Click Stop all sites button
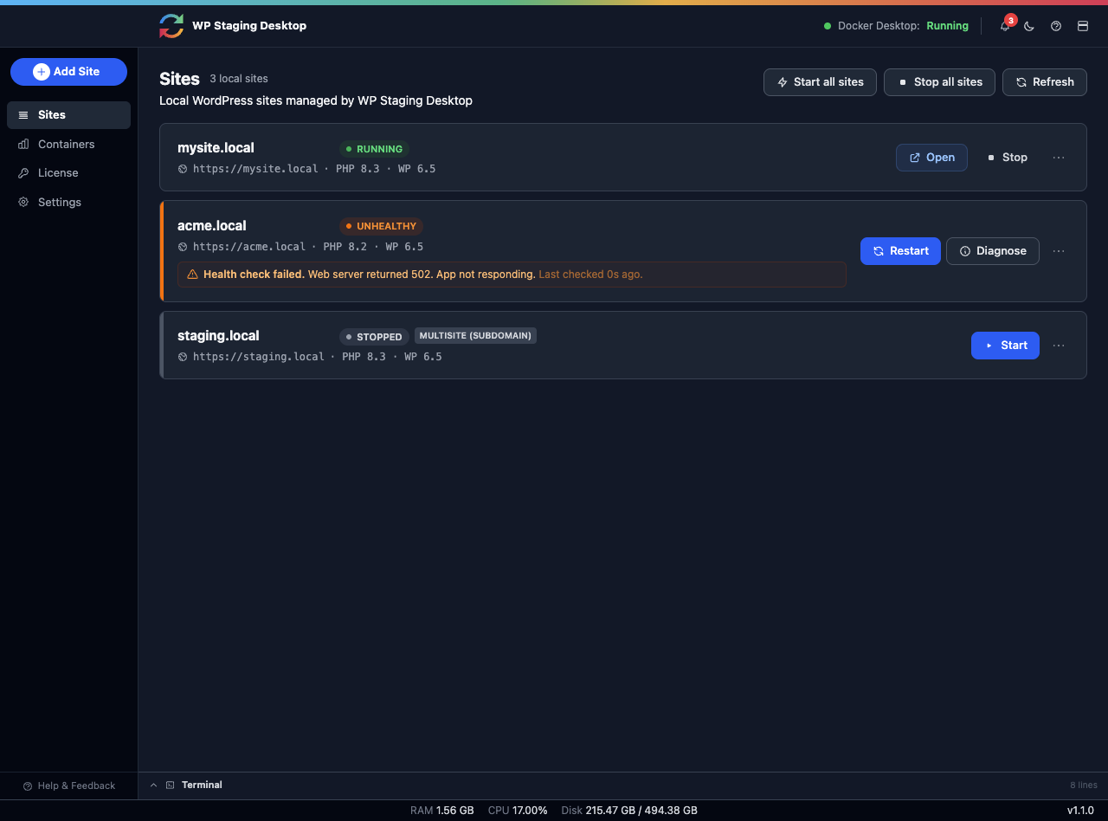 pos(939,82)
